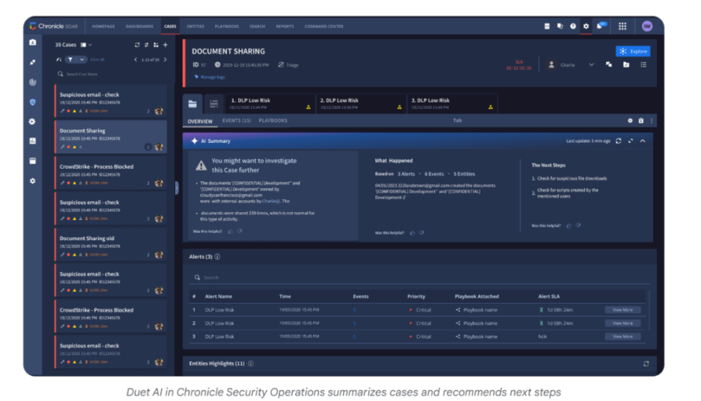The width and height of the screenshot is (701, 401).
Task: Thumbs down the What Happened section
Action: pos(422,233)
